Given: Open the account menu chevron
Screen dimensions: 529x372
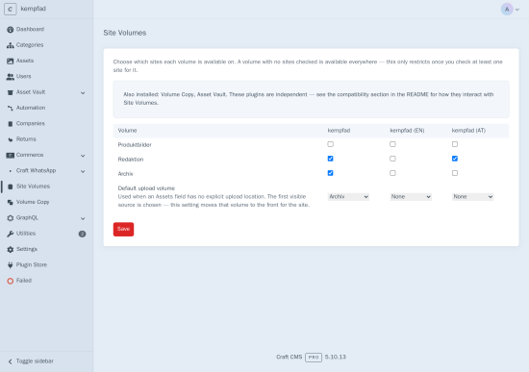Looking at the screenshot, I should tap(517, 10).
